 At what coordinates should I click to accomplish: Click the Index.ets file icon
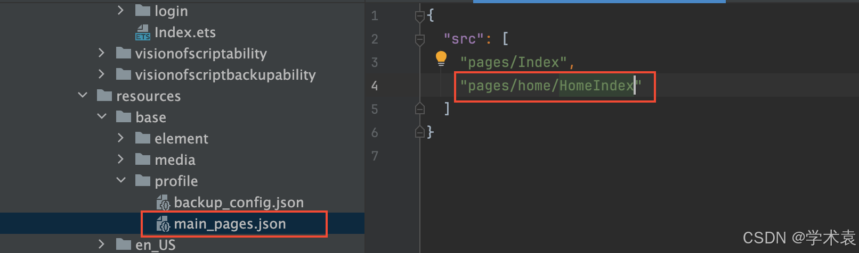pyautogui.click(x=142, y=32)
